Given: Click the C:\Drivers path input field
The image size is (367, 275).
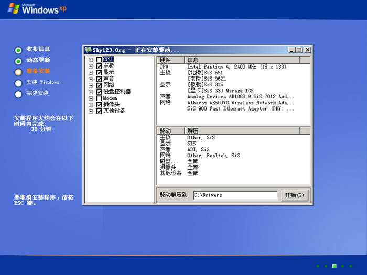Looking at the screenshot, I should [235, 195].
